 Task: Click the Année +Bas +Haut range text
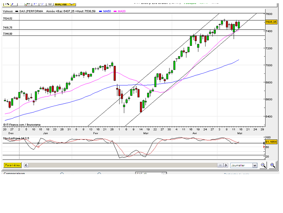[x=71, y=11]
